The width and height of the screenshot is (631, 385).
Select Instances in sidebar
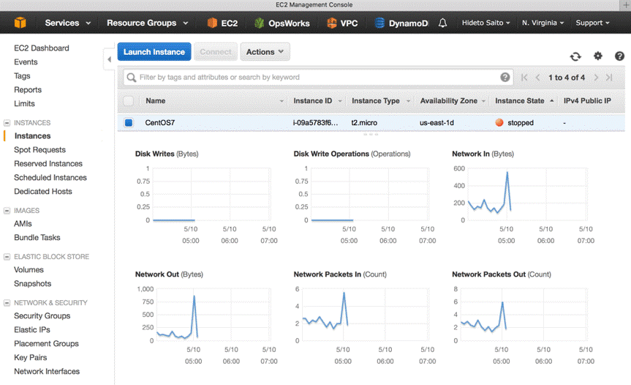(33, 135)
